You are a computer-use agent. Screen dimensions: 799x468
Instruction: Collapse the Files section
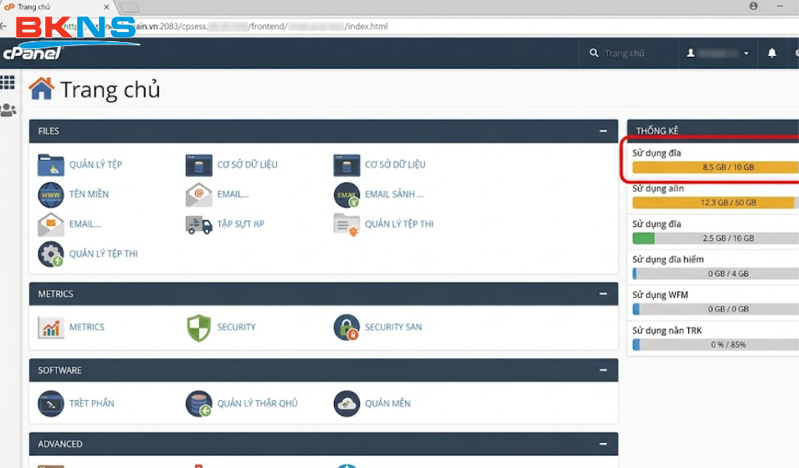click(602, 131)
